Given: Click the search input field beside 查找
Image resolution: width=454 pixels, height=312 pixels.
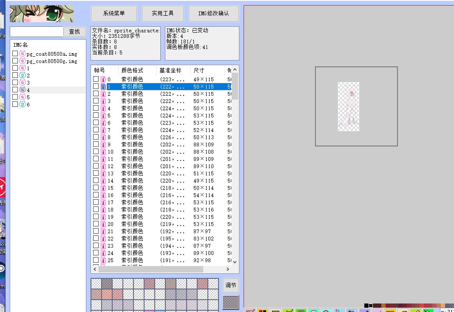Looking at the screenshot, I should (37, 31).
